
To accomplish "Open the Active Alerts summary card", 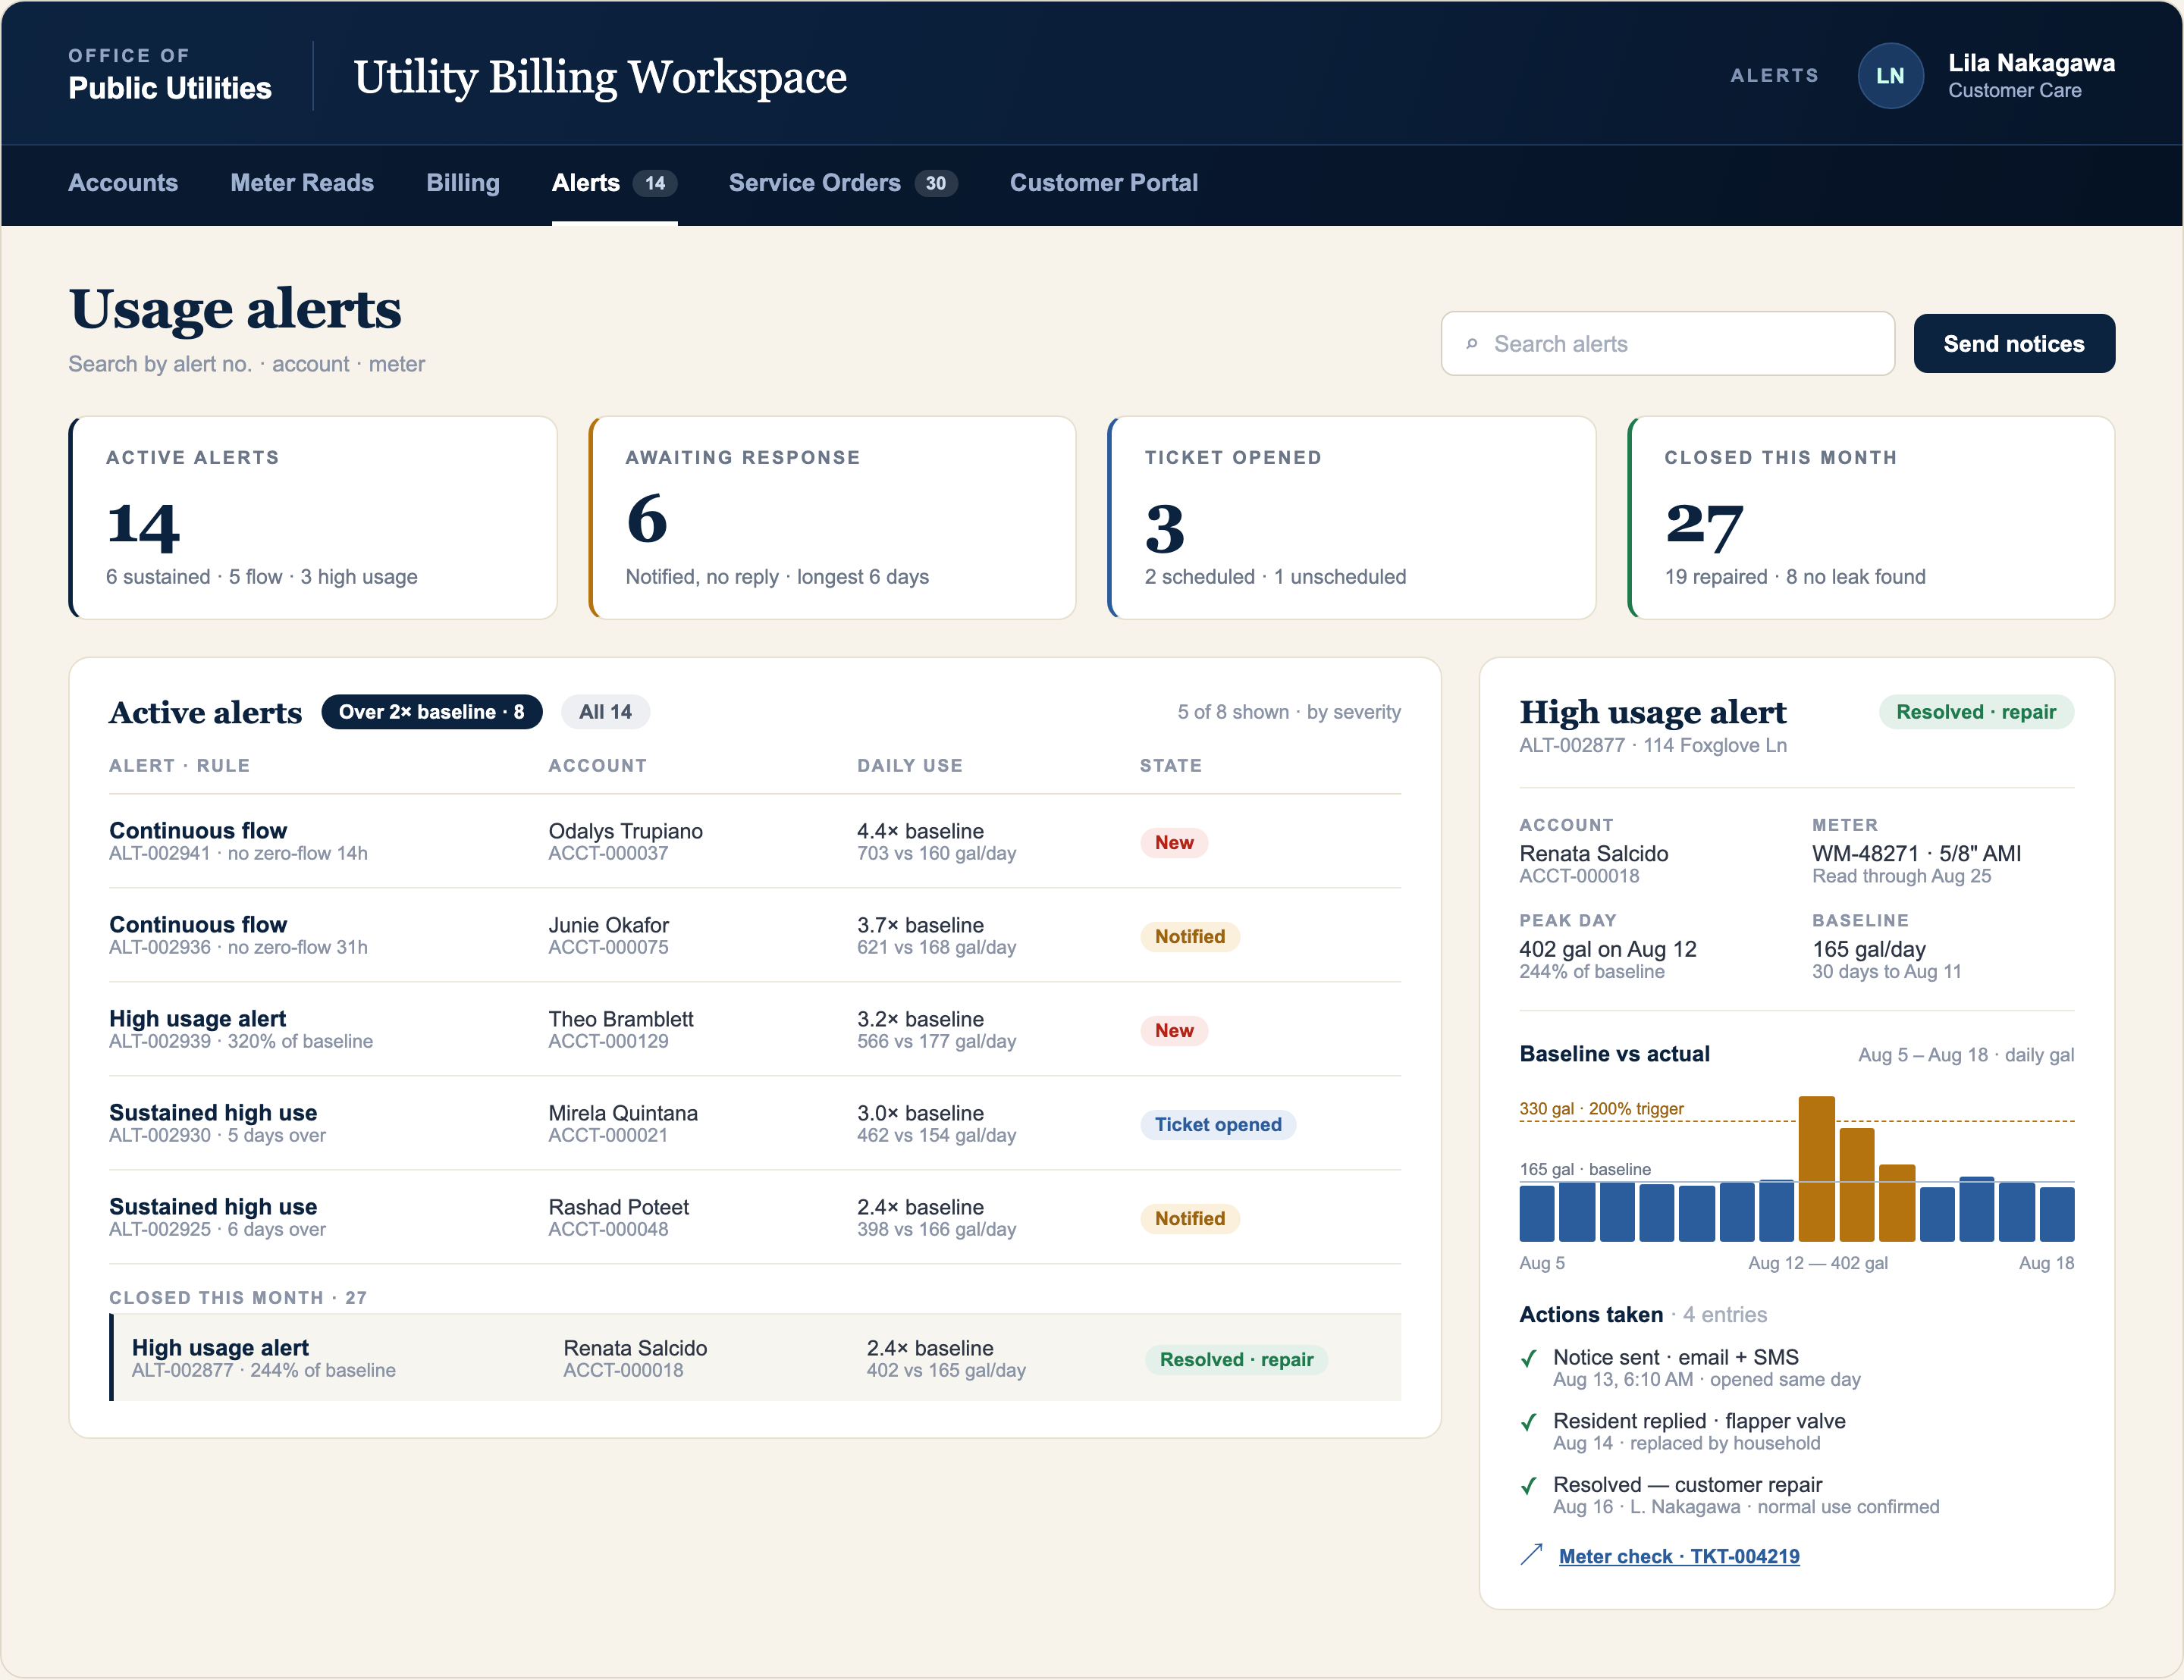I will tap(312, 518).
